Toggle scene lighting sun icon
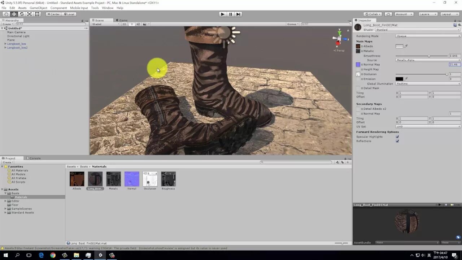Viewport: 462px width, 260px height. click(x=132, y=24)
